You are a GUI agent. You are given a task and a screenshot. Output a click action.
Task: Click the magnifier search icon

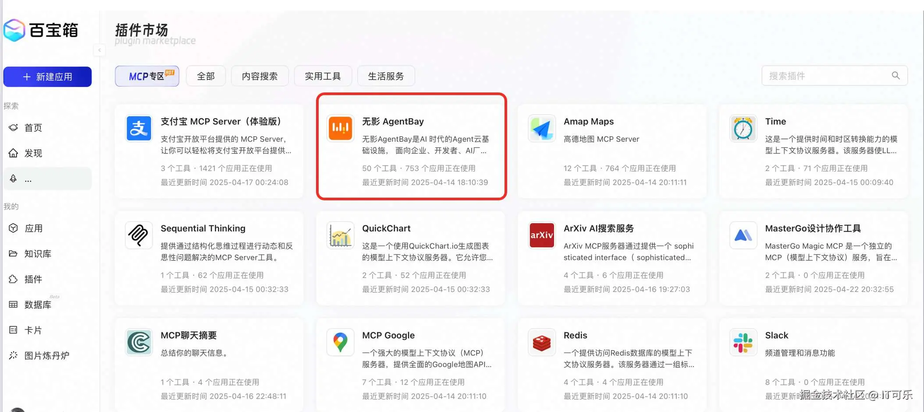(896, 75)
